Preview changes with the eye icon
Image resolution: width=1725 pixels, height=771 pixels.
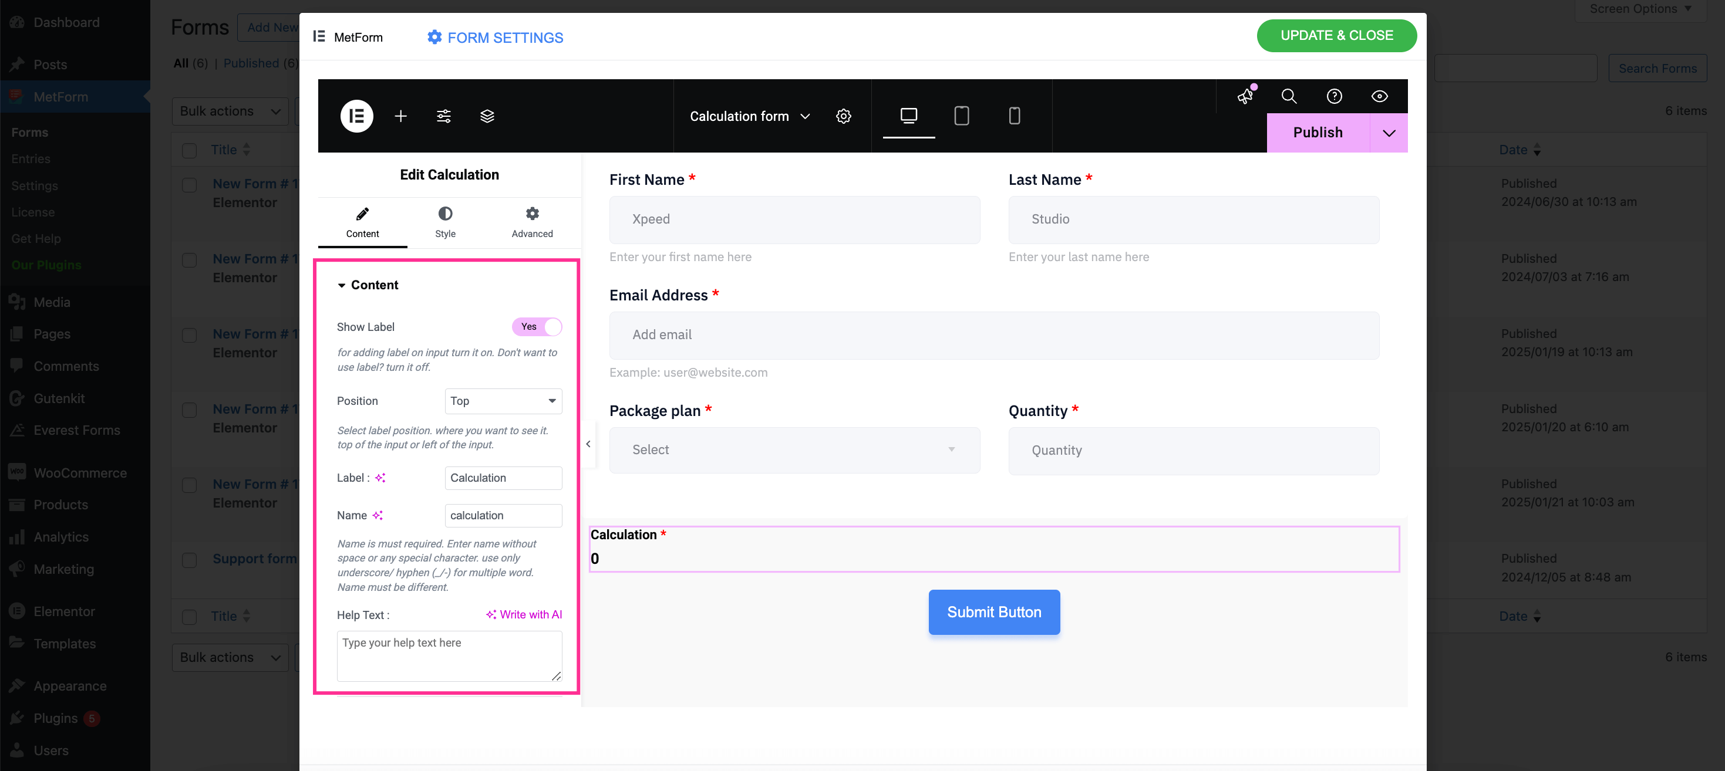[x=1379, y=96]
